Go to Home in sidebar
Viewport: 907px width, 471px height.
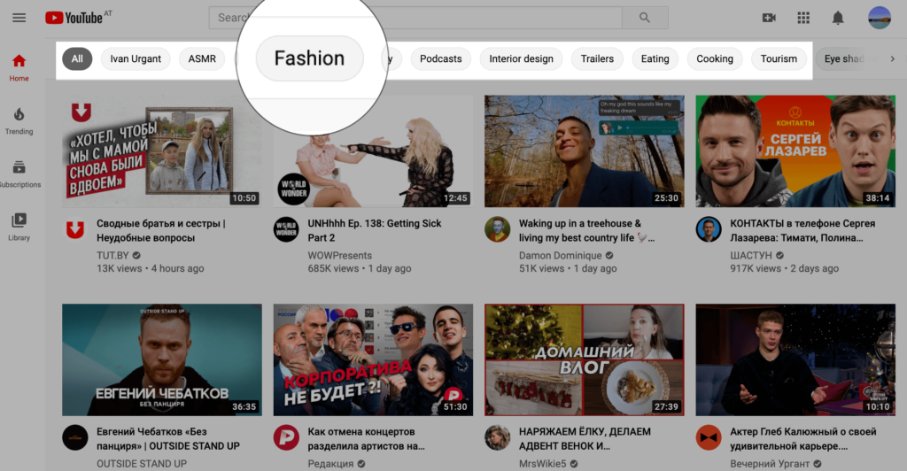pos(19,67)
